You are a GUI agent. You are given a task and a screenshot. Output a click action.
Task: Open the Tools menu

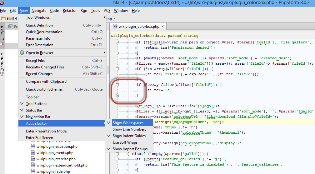(x=95, y=11)
